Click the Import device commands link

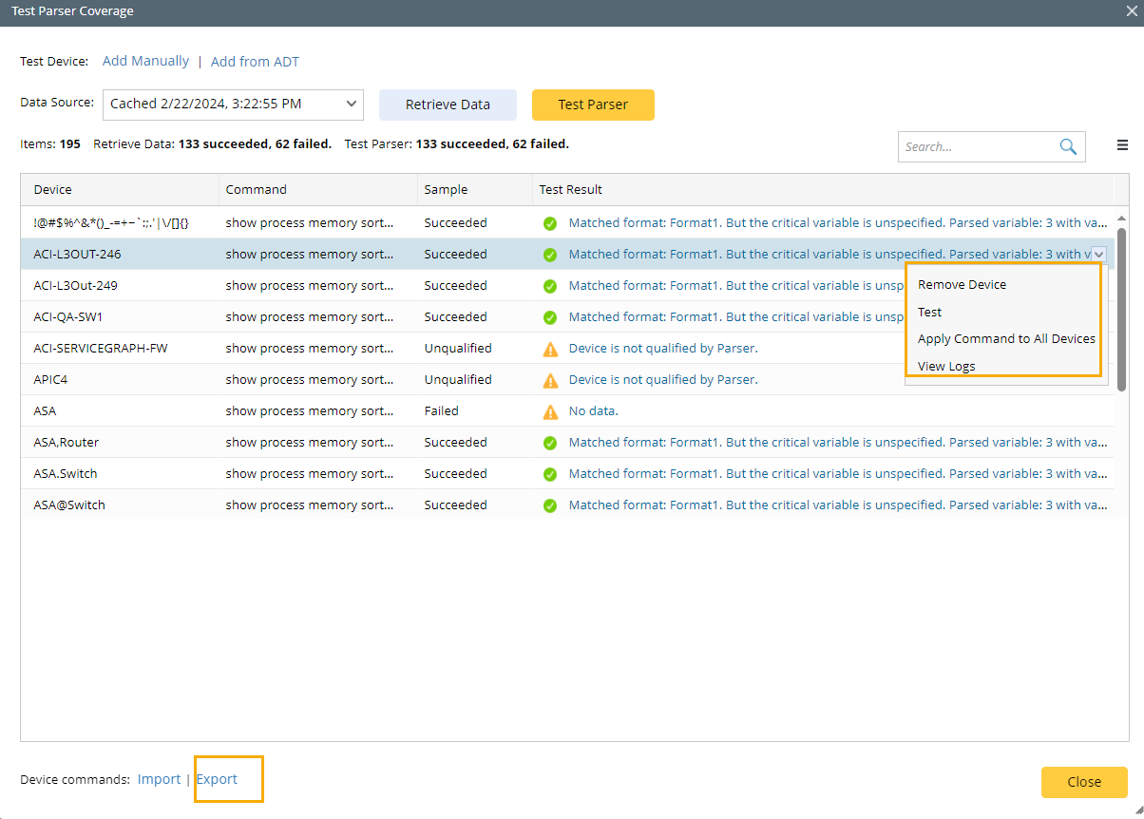tap(159, 779)
